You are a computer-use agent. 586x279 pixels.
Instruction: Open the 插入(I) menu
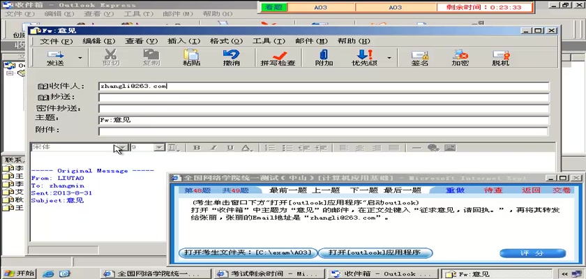click(x=184, y=41)
